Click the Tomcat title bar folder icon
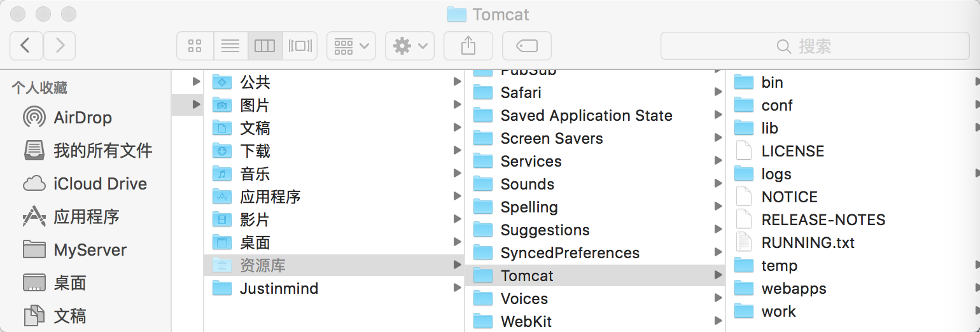The image size is (980, 332). (x=457, y=14)
